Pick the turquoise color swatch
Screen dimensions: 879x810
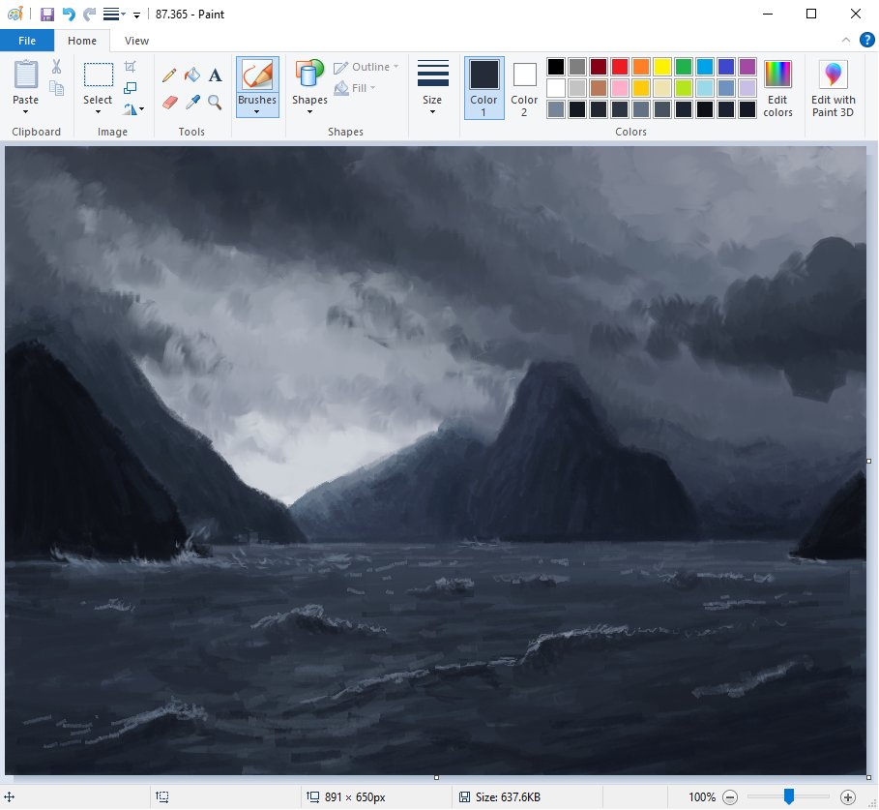coord(705,67)
